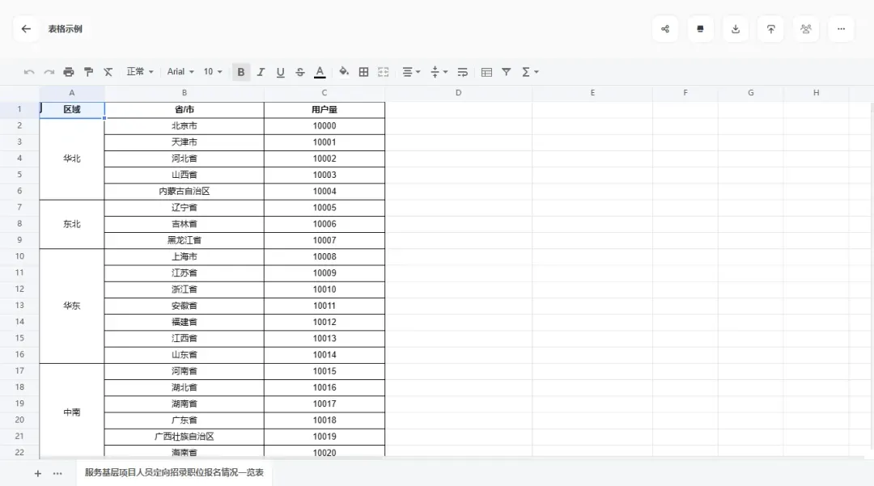874x486 pixels.
Task: Click the merged 华北 cell
Action: [72, 158]
